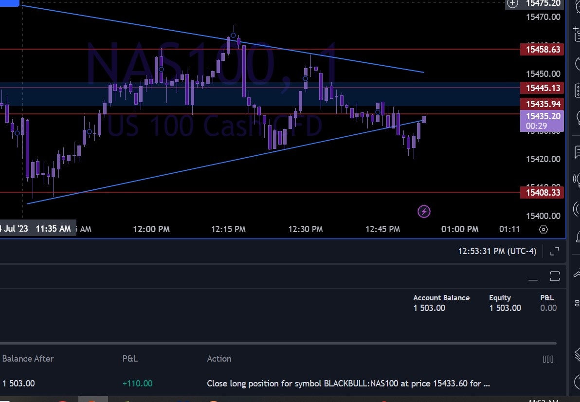580x402 pixels.
Task: Click the purple lightning bolt event icon
Action: (x=424, y=212)
